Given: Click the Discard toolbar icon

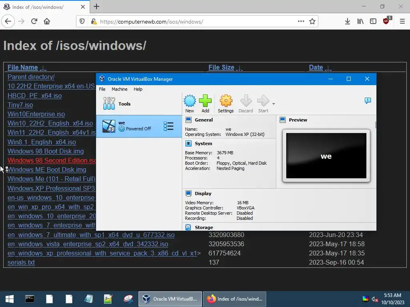Looking at the screenshot, I should point(245,104).
